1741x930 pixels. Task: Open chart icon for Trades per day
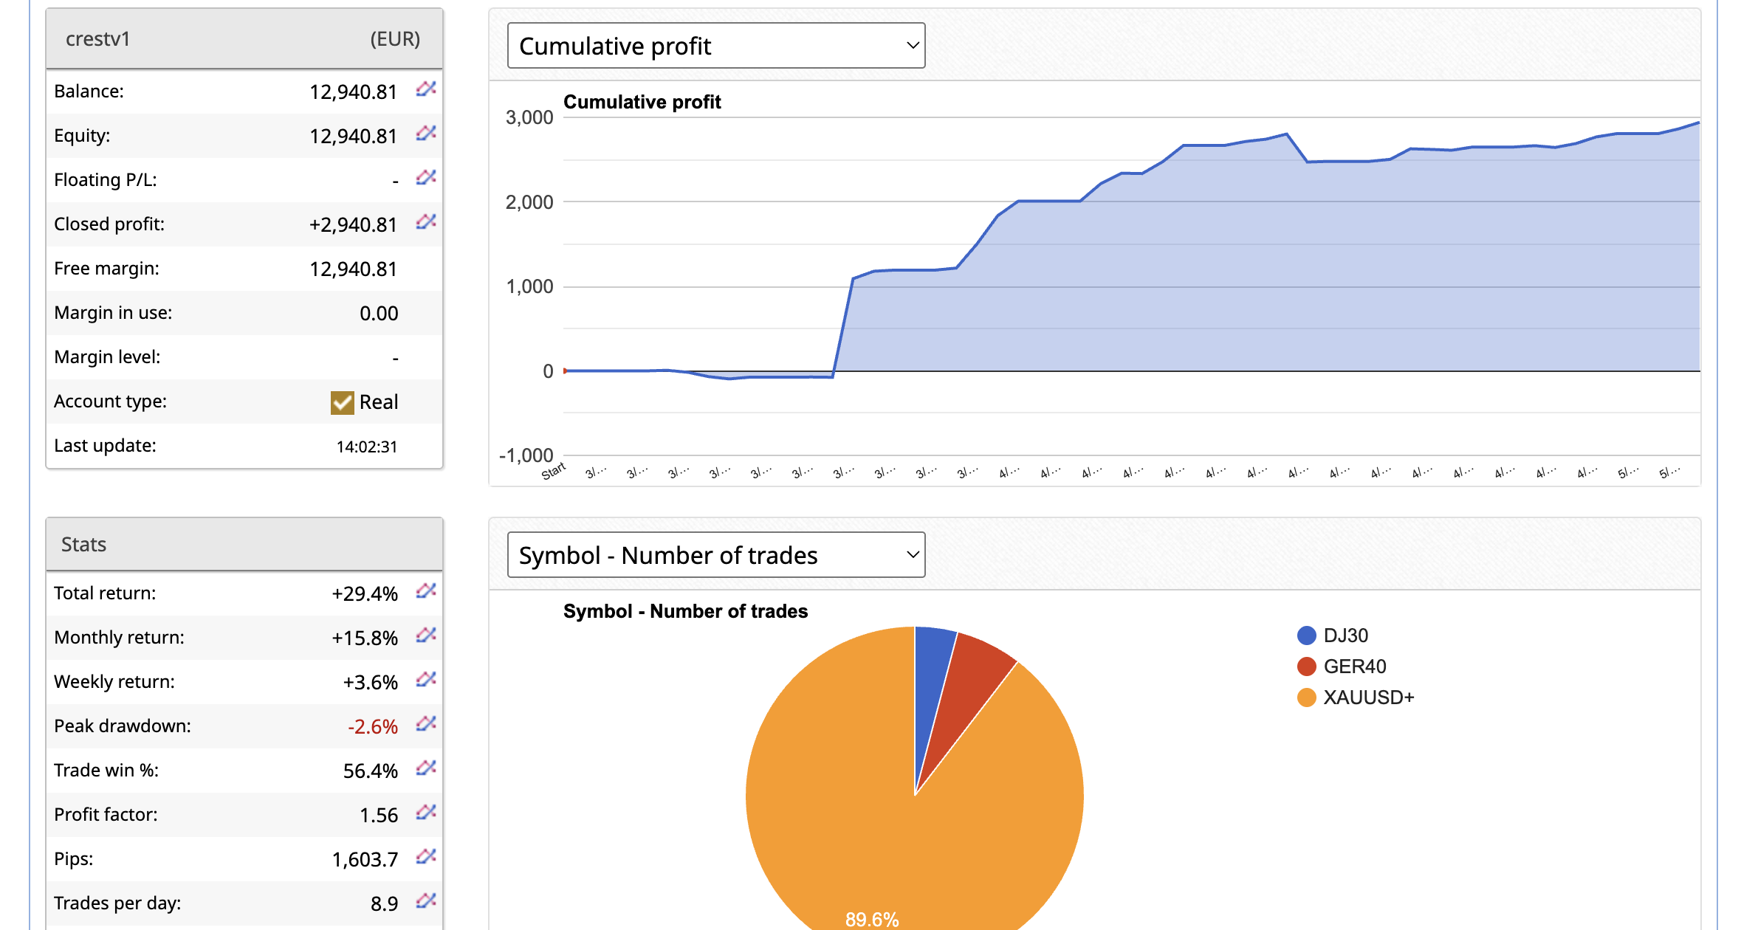click(x=426, y=901)
